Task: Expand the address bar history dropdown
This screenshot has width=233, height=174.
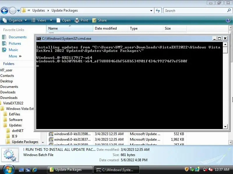Action: coord(151,11)
